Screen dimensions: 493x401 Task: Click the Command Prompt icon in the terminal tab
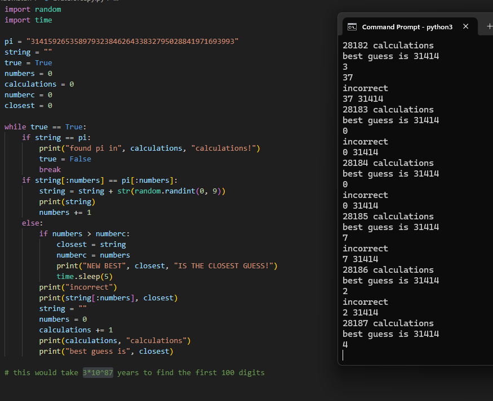click(352, 25)
